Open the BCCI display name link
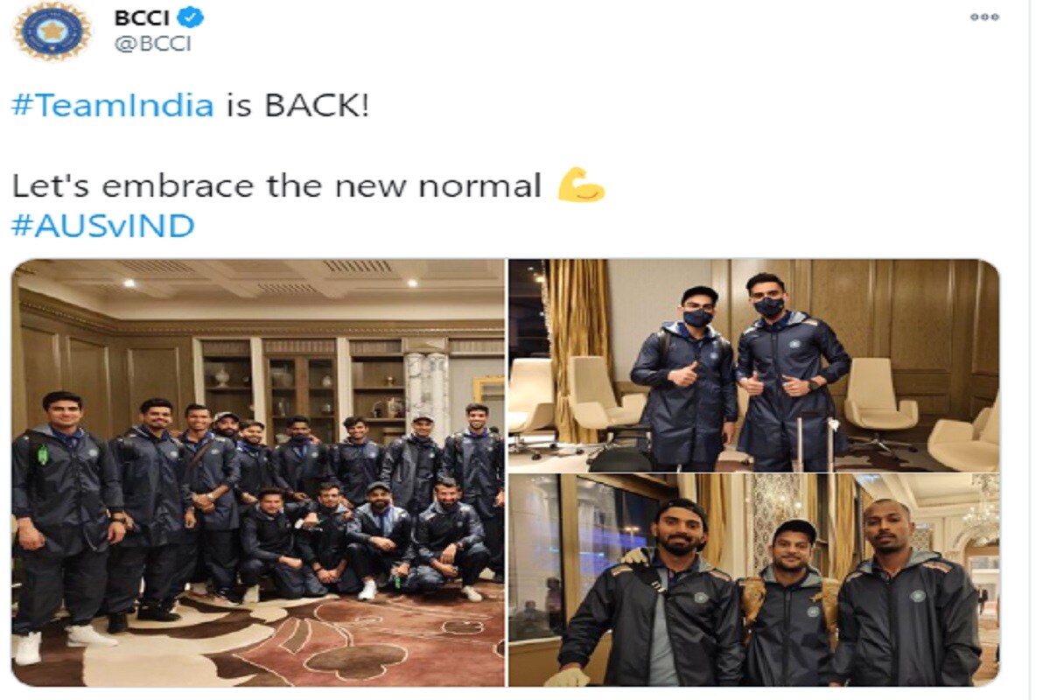1050x700 pixels. [141, 17]
